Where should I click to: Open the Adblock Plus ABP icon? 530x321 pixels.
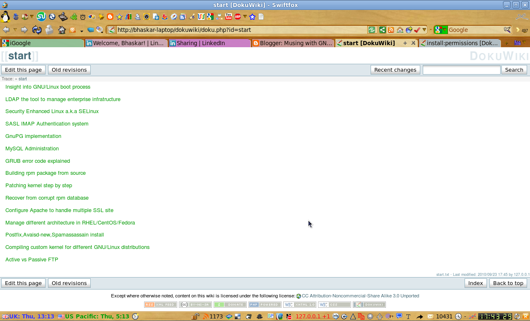point(238,17)
